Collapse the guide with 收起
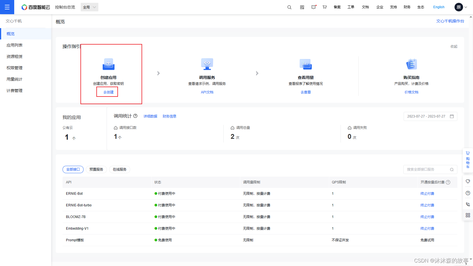The height and width of the screenshot is (266, 473). point(454,47)
